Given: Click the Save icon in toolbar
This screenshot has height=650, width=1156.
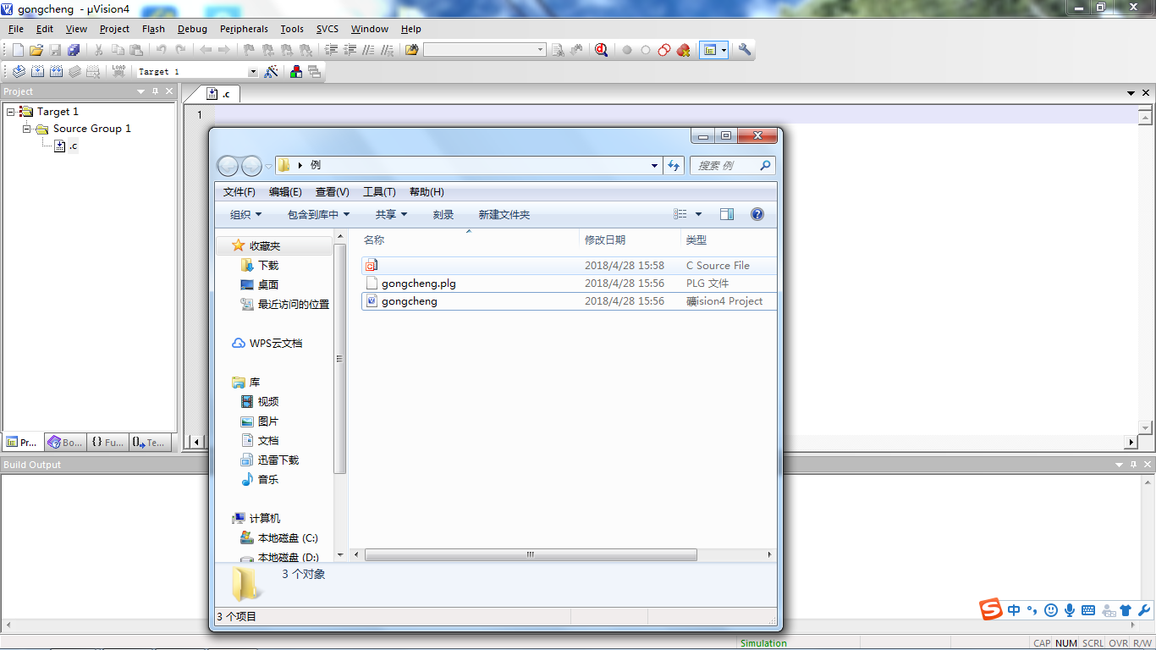Looking at the screenshot, I should click(55, 50).
